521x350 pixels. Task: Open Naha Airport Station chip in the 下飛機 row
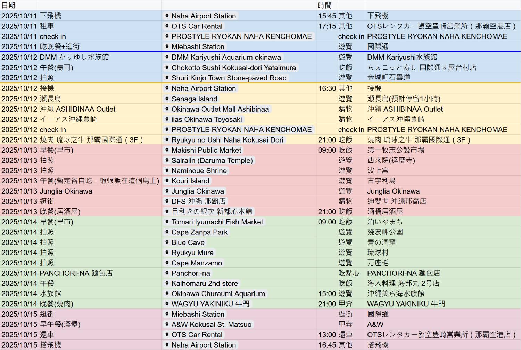click(200, 16)
